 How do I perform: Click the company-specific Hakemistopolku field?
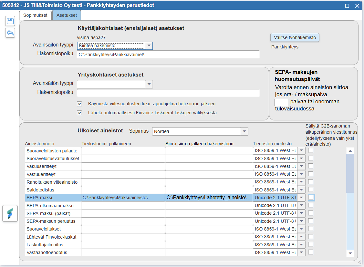(168, 93)
